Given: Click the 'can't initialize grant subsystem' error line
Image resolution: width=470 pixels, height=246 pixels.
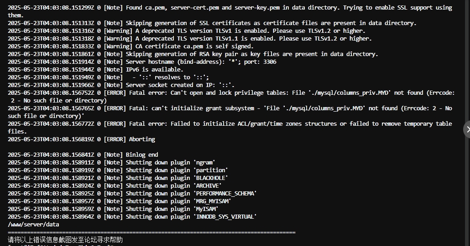Looking at the screenshot, I should [230, 112].
